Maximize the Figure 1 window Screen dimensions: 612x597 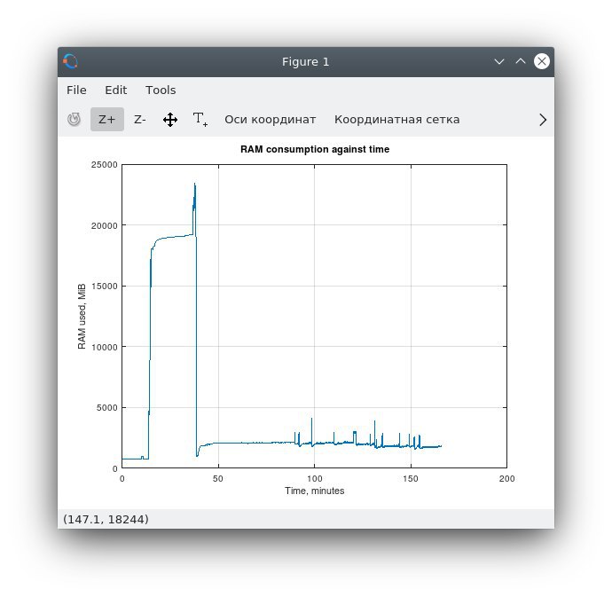tap(521, 61)
